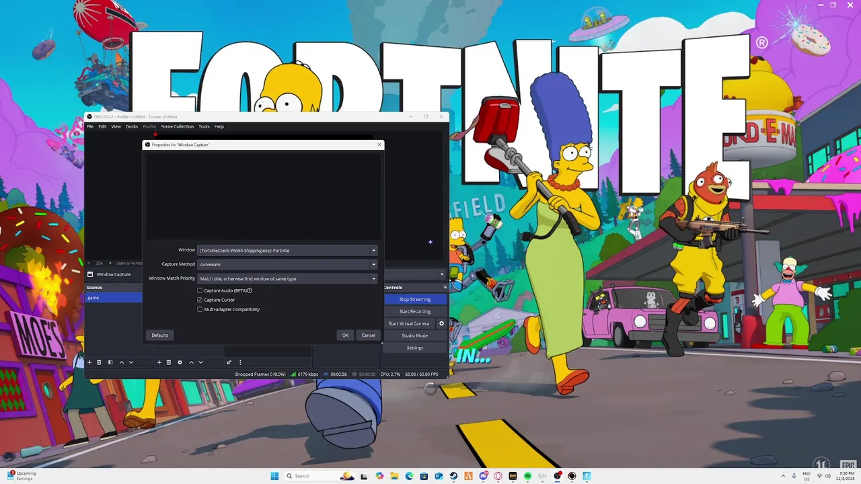Show hidden system tray icons chevron
Viewport: 861px width, 484px height.
point(783,476)
